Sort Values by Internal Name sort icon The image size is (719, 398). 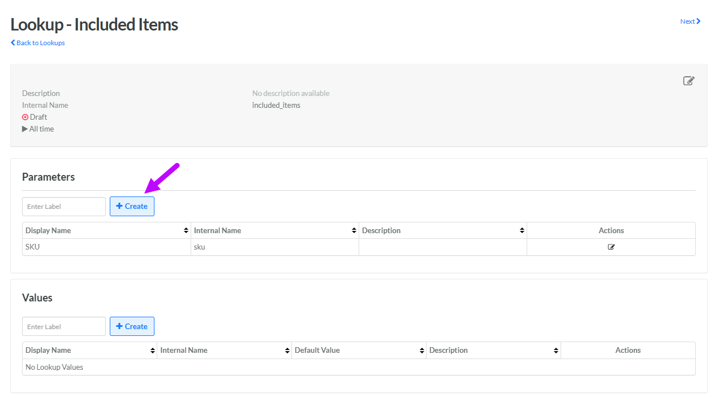[287, 351]
